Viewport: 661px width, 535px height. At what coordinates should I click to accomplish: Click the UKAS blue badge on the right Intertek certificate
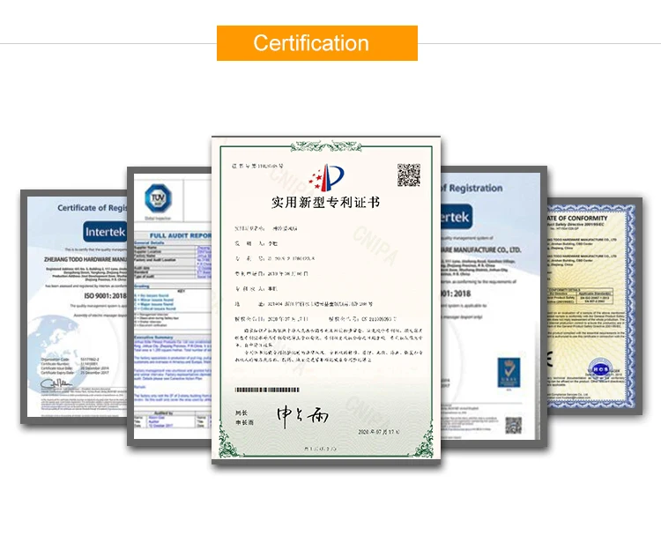[509, 372]
